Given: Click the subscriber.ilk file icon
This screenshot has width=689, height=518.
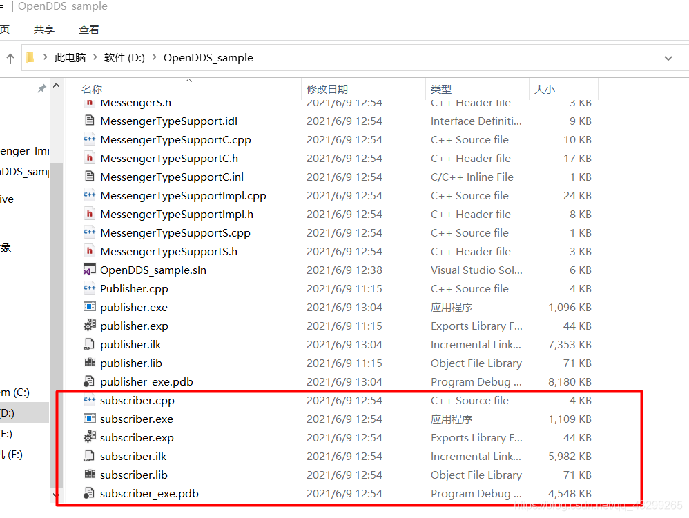Looking at the screenshot, I should click(x=89, y=456).
